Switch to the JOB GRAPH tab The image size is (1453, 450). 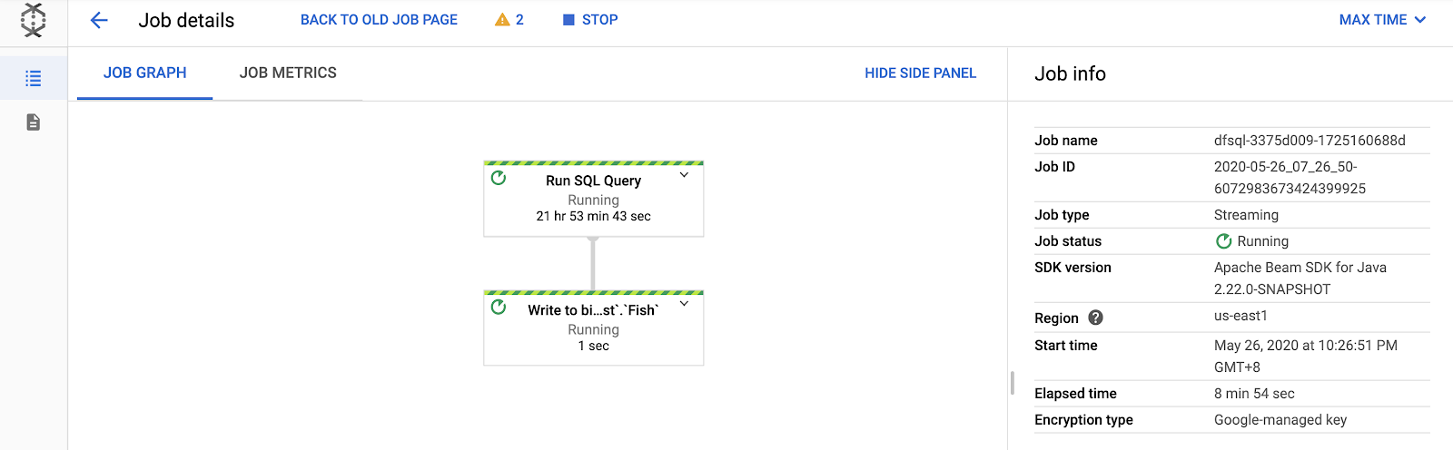(x=144, y=73)
